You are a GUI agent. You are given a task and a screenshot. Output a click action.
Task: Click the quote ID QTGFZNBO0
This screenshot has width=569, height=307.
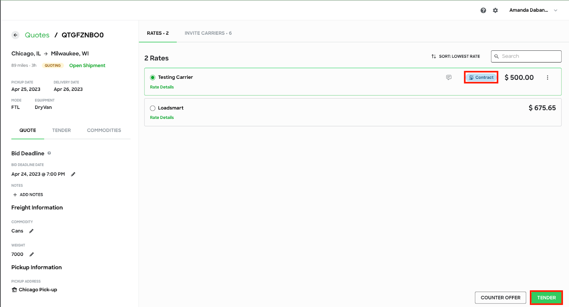pyautogui.click(x=83, y=35)
